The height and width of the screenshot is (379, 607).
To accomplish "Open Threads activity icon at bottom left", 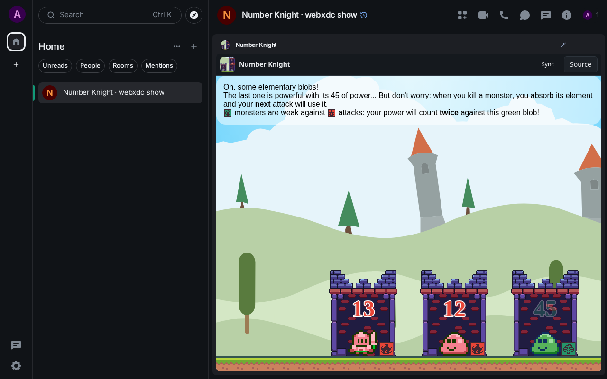I will click(16, 345).
